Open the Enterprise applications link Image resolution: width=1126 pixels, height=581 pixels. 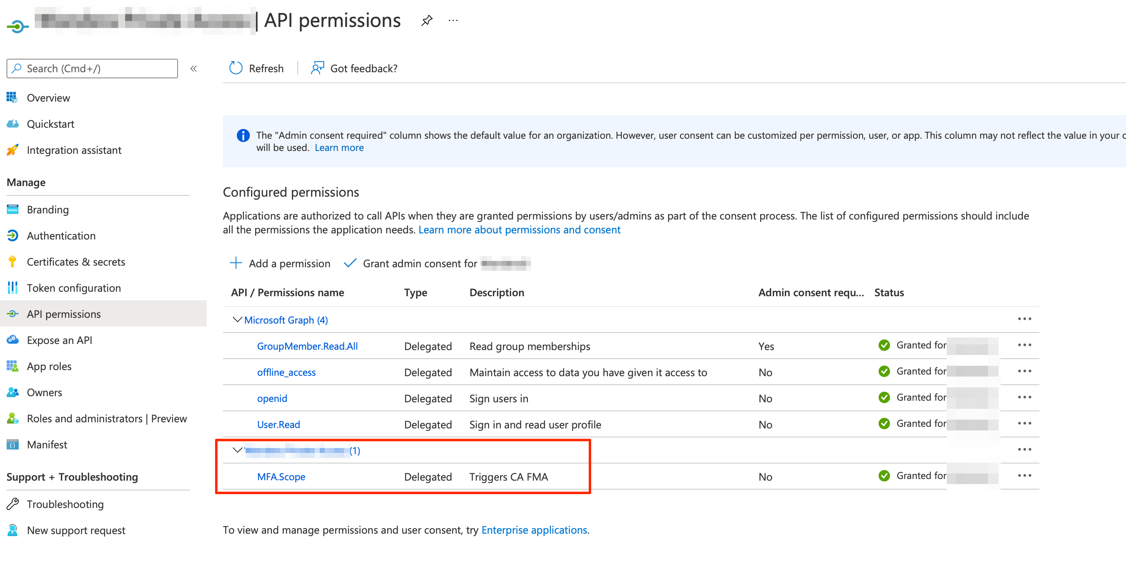click(x=534, y=530)
